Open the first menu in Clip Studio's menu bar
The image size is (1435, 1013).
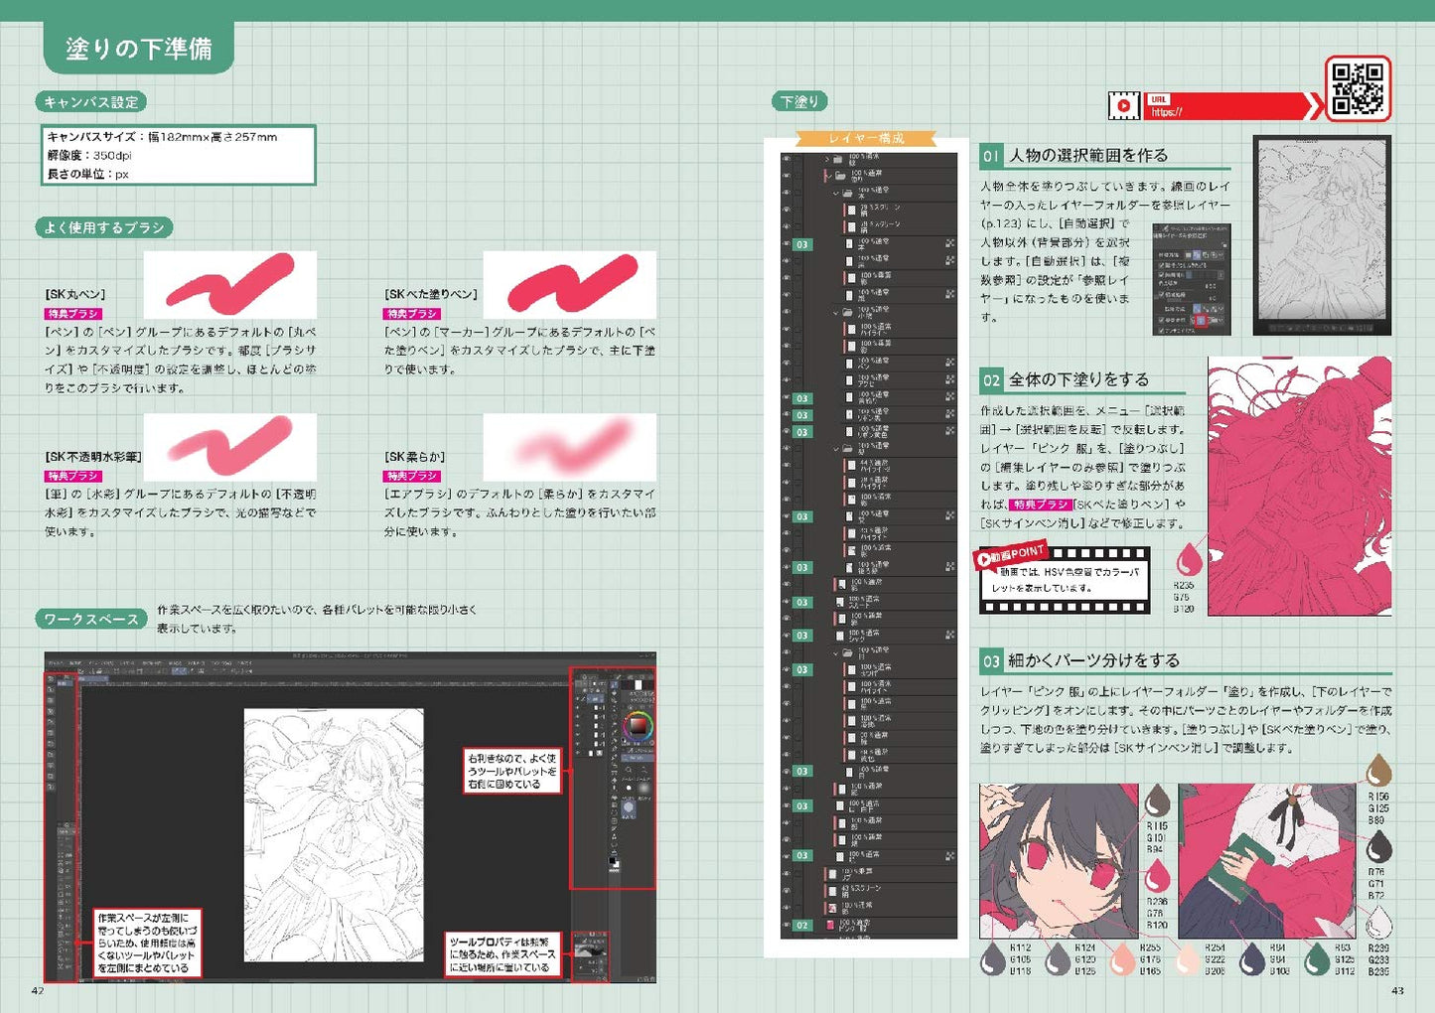[55, 662]
